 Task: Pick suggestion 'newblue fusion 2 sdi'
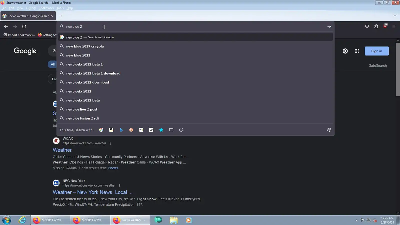click(195, 118)
